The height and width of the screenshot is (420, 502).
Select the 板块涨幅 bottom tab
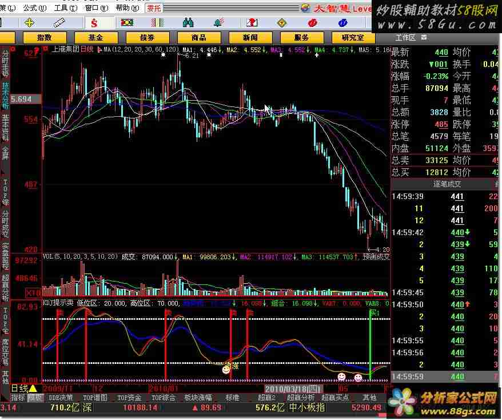point(198,398)
